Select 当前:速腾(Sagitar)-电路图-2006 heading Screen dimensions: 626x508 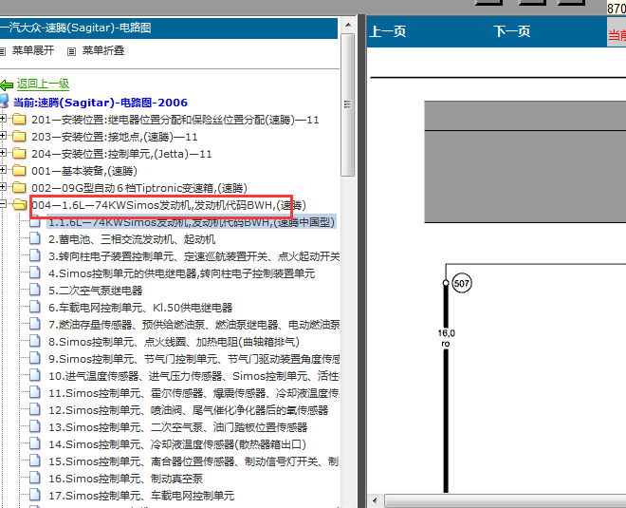point(101,103)
